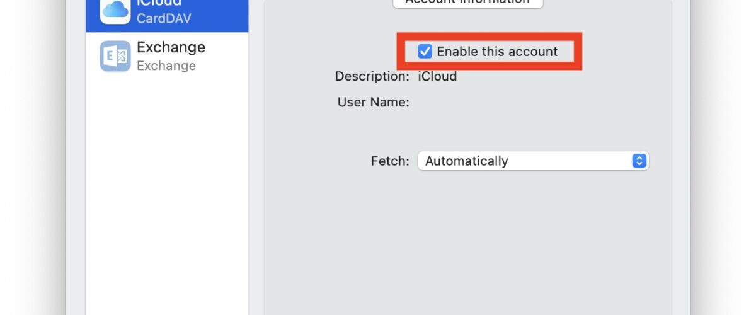Select the Exchange account in the list
Viewport: 756px width, 315px height.
(168, 56)
